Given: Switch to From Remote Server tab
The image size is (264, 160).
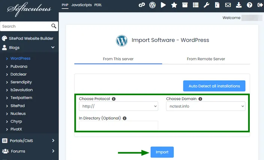Looking at the screenshot, I should click(206, 59).
